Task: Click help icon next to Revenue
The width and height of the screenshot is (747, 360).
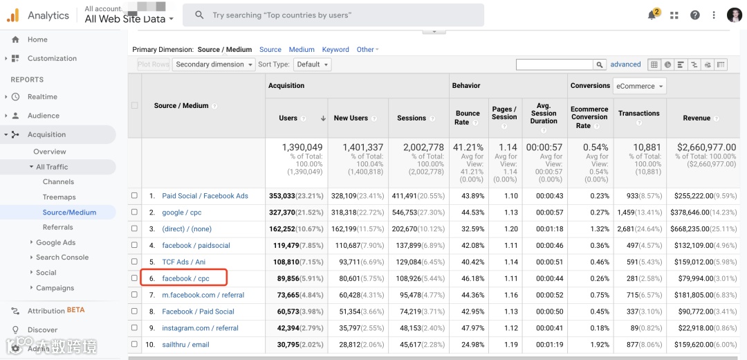Action: [x=716, y=118]
